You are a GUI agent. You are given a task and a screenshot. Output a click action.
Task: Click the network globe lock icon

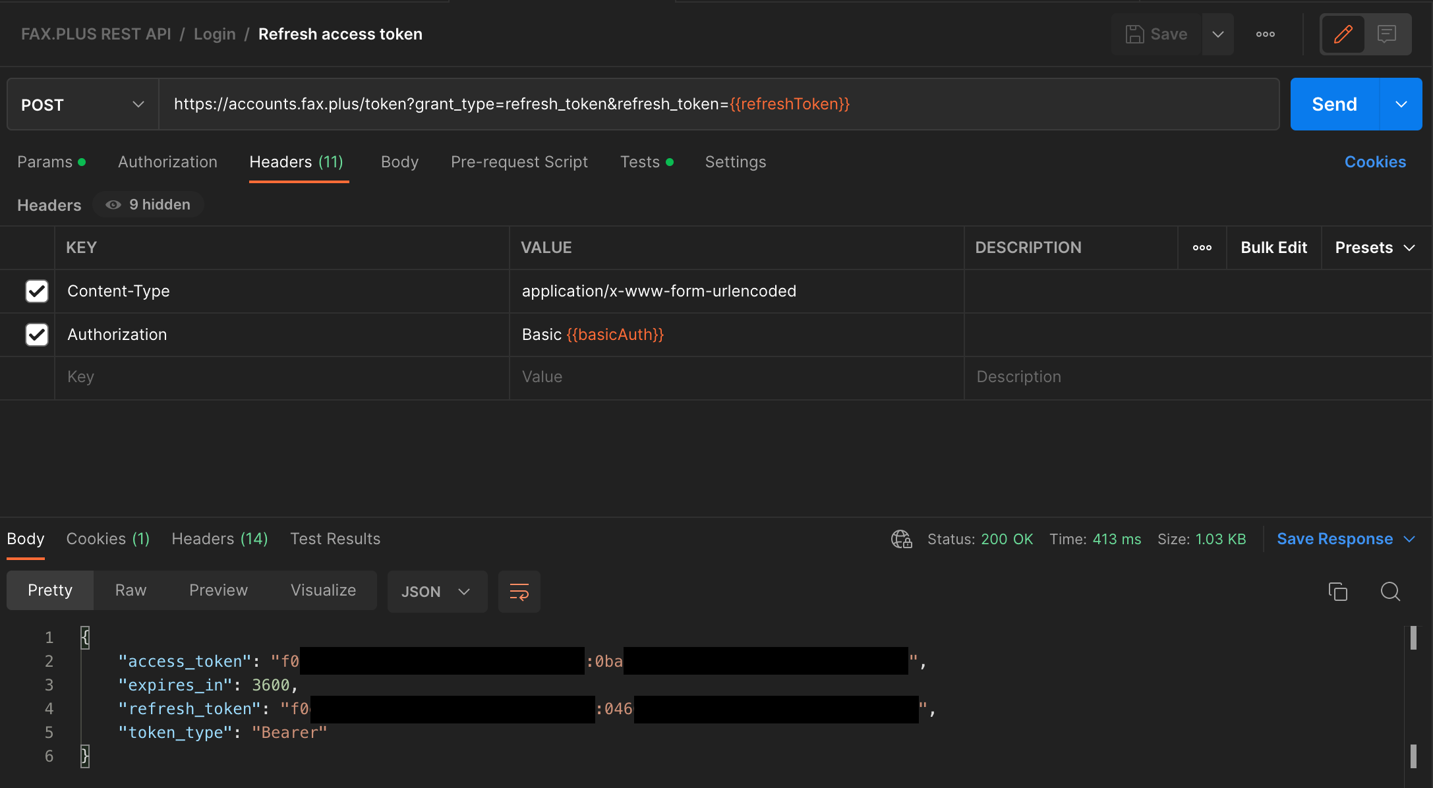pyautogui.click(x=901, y=539)
